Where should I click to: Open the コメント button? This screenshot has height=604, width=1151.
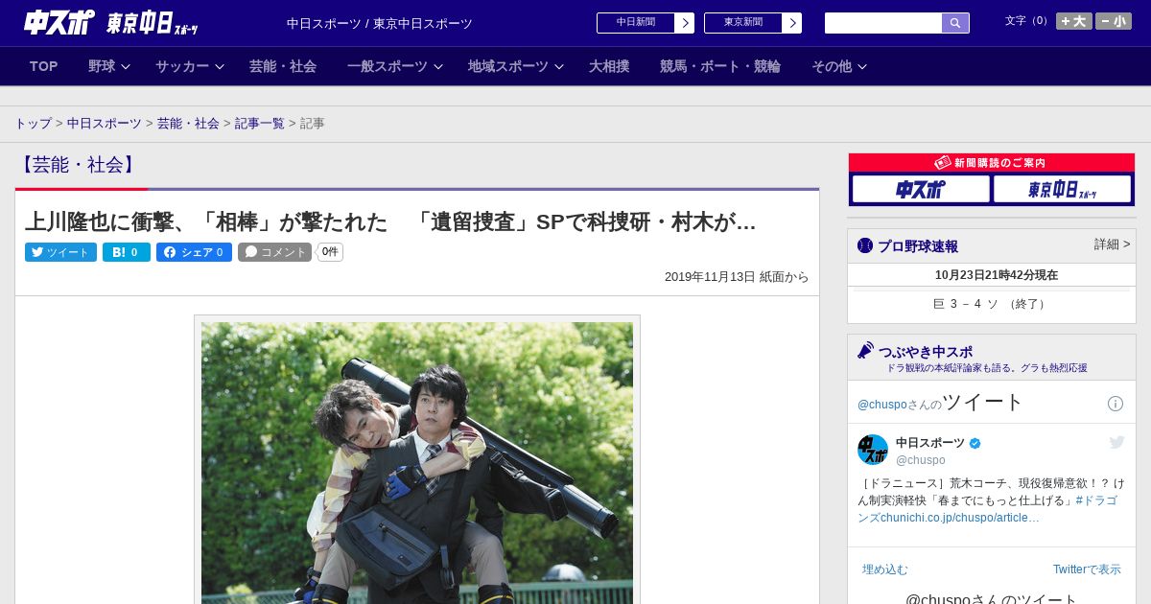[x=275, y=252]
